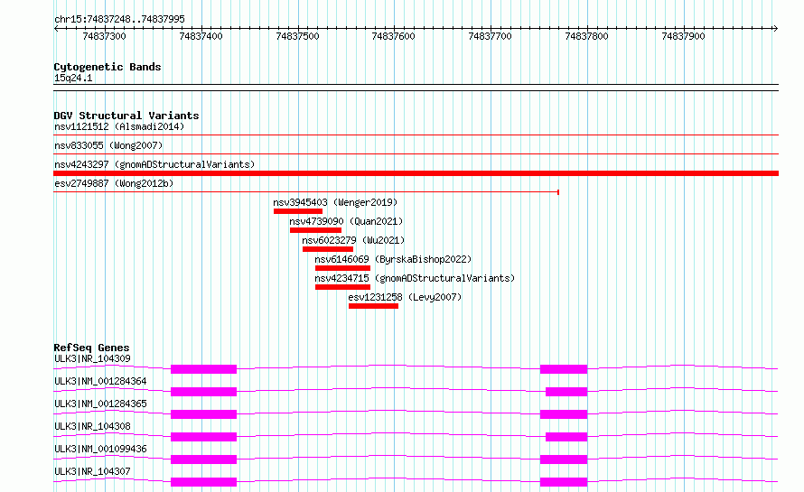Viewport: 804px width, 492px height.
Task: Click the red bar under esv1231258
Action: pyautogui.click(x=373, y=306)
